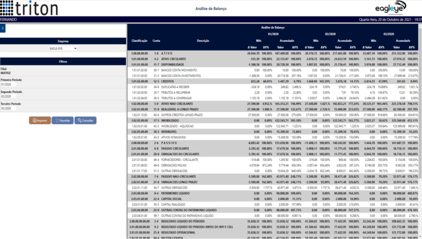Screen dimensions: 422x239
Task: Click the Descrição column header
Action: coord(203,41)
